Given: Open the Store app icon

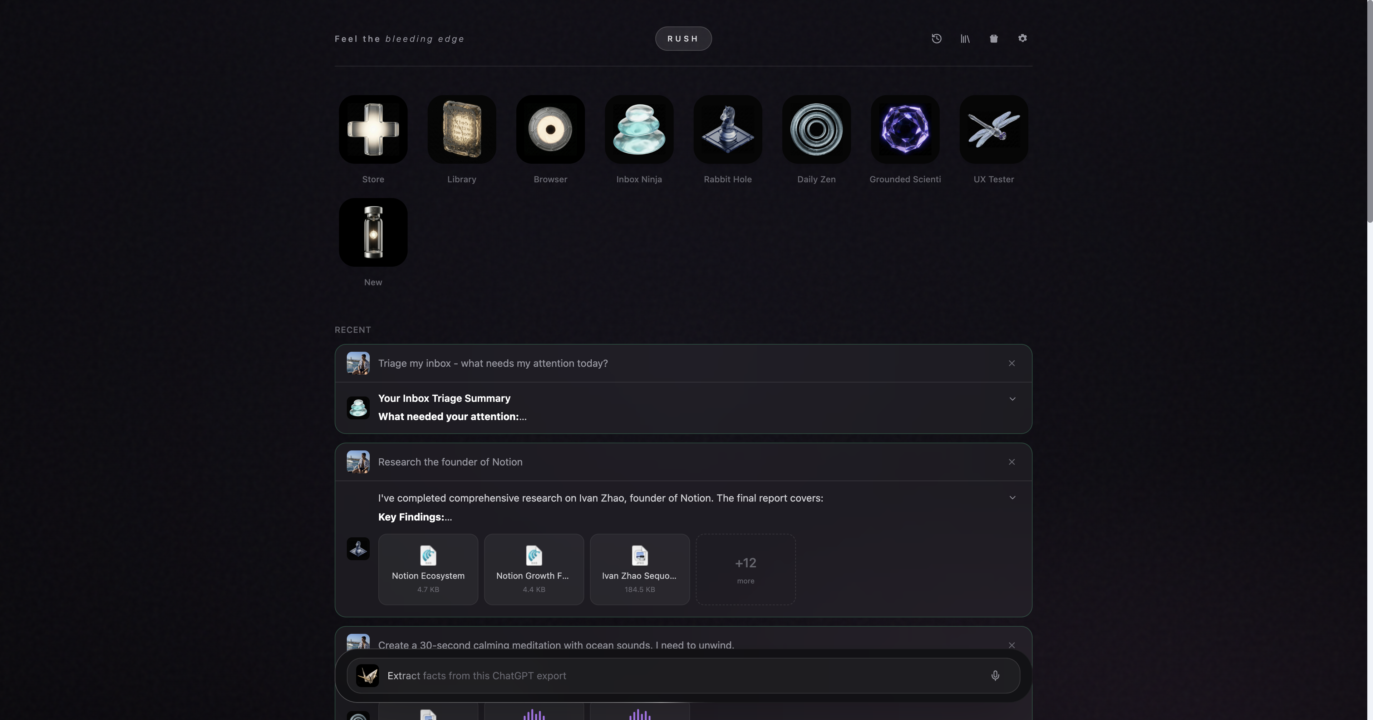Looking at the screenshot, I should pyautogui.click(x=373, y=129).
